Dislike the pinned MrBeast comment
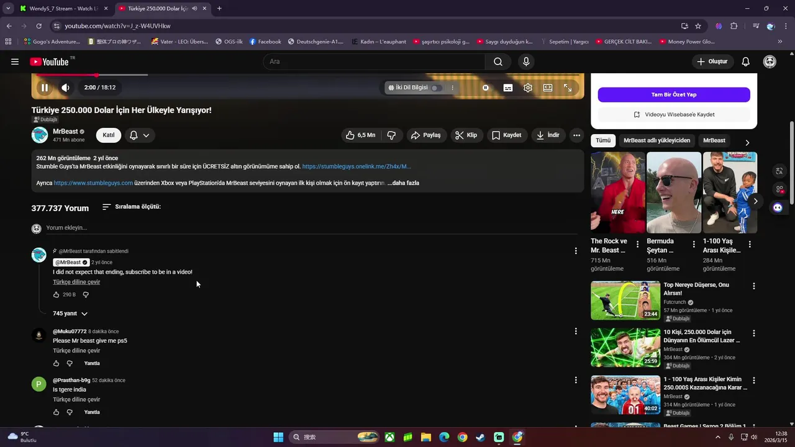795x447 pixels. 86,295
